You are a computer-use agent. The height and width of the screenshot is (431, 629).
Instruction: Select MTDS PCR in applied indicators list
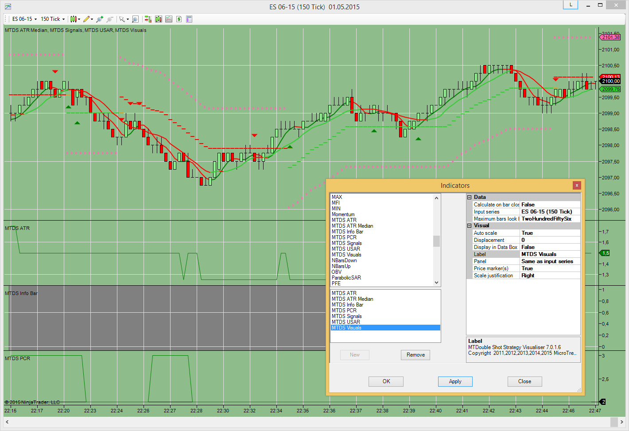point(344,311)
